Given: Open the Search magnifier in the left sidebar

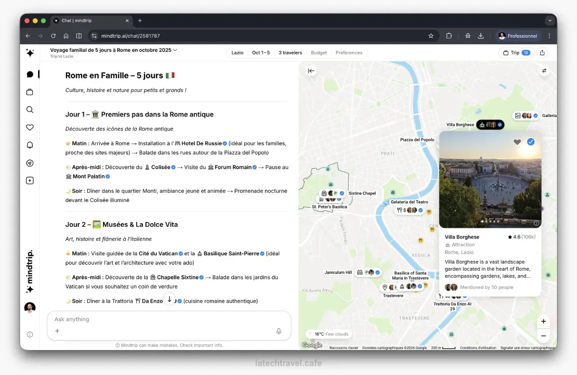Looking at the screenshot, I should point(30,110).
